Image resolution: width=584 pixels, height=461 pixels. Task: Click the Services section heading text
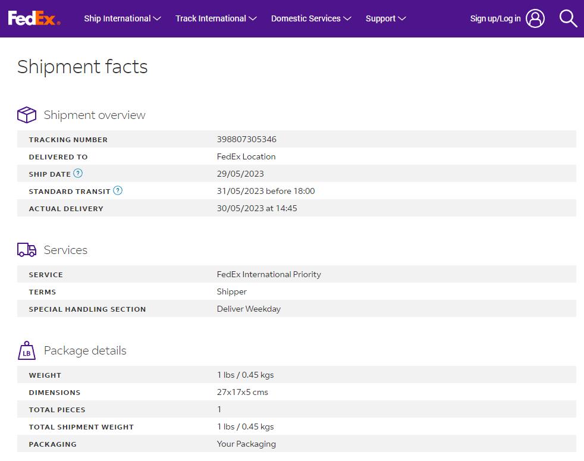click(65, 250)
